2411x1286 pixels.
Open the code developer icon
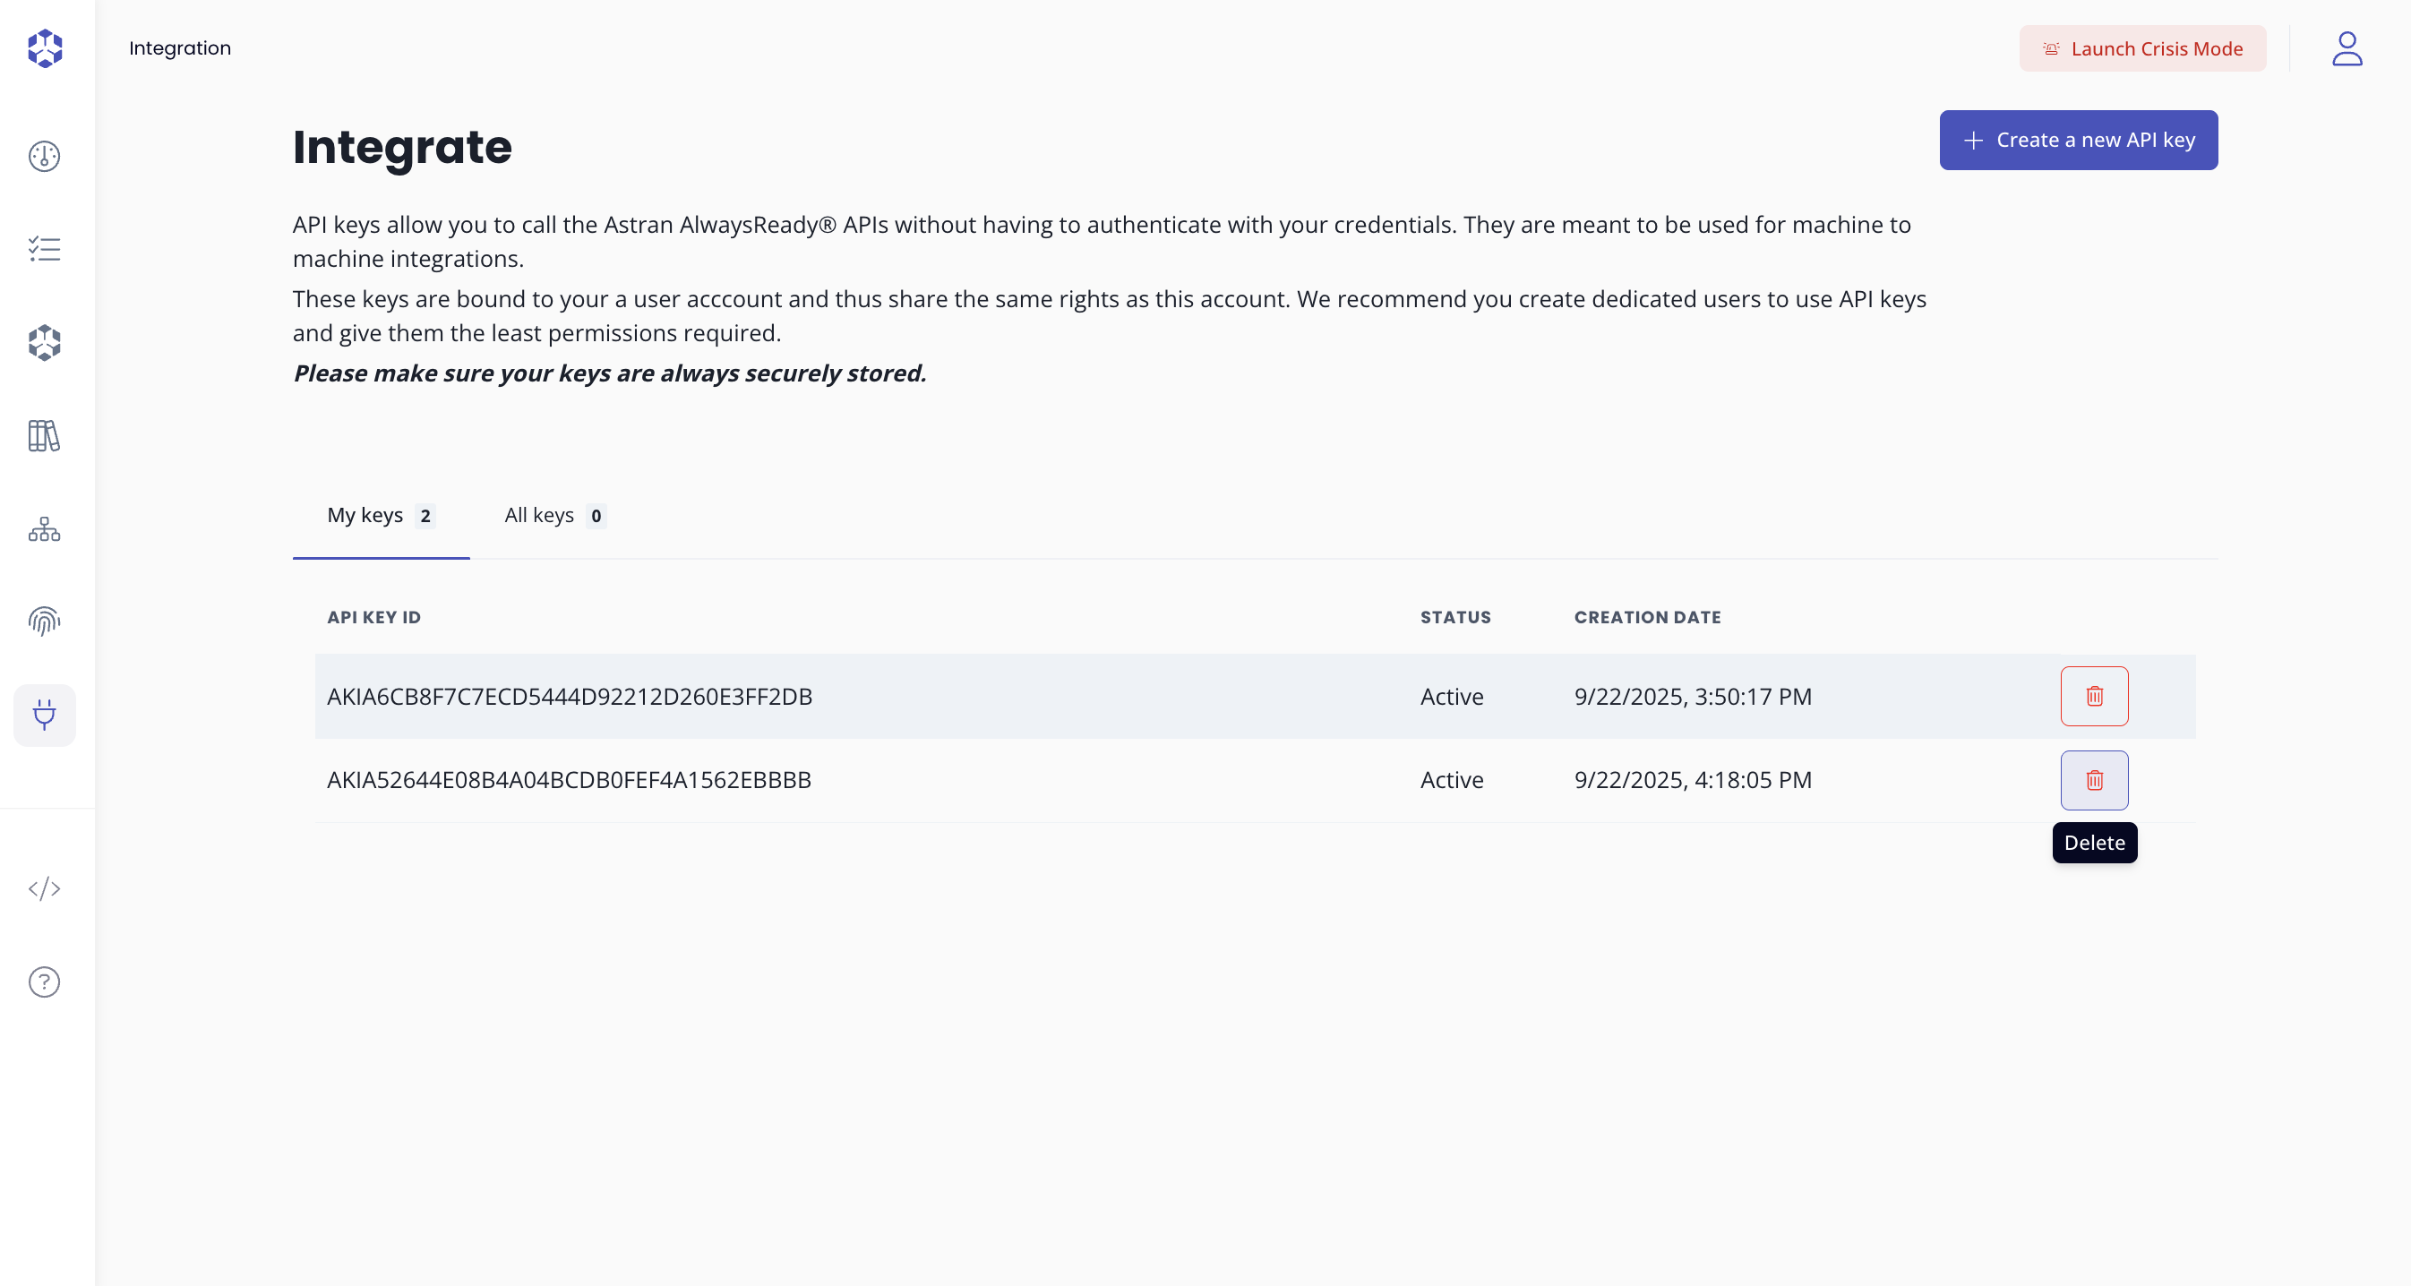tap(44, 888)
